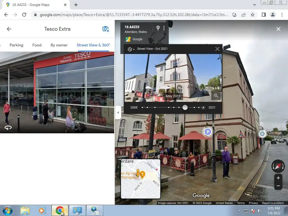Click the orange Wetherspoon bar marker on the minimap
Viewport: 288px width, 216px height.
point(142,174)
